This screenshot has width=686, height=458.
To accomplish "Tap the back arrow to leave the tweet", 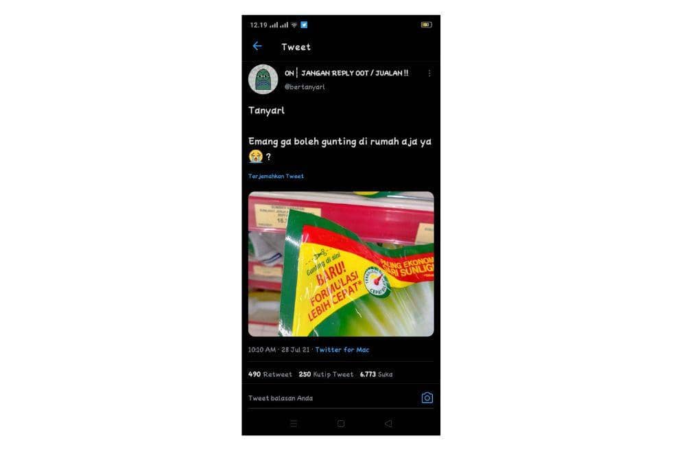I will 258,46.
